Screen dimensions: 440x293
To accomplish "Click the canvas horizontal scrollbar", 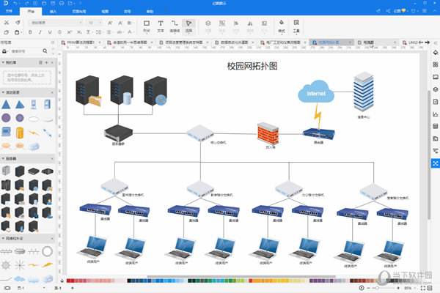I will click(241, 276).
